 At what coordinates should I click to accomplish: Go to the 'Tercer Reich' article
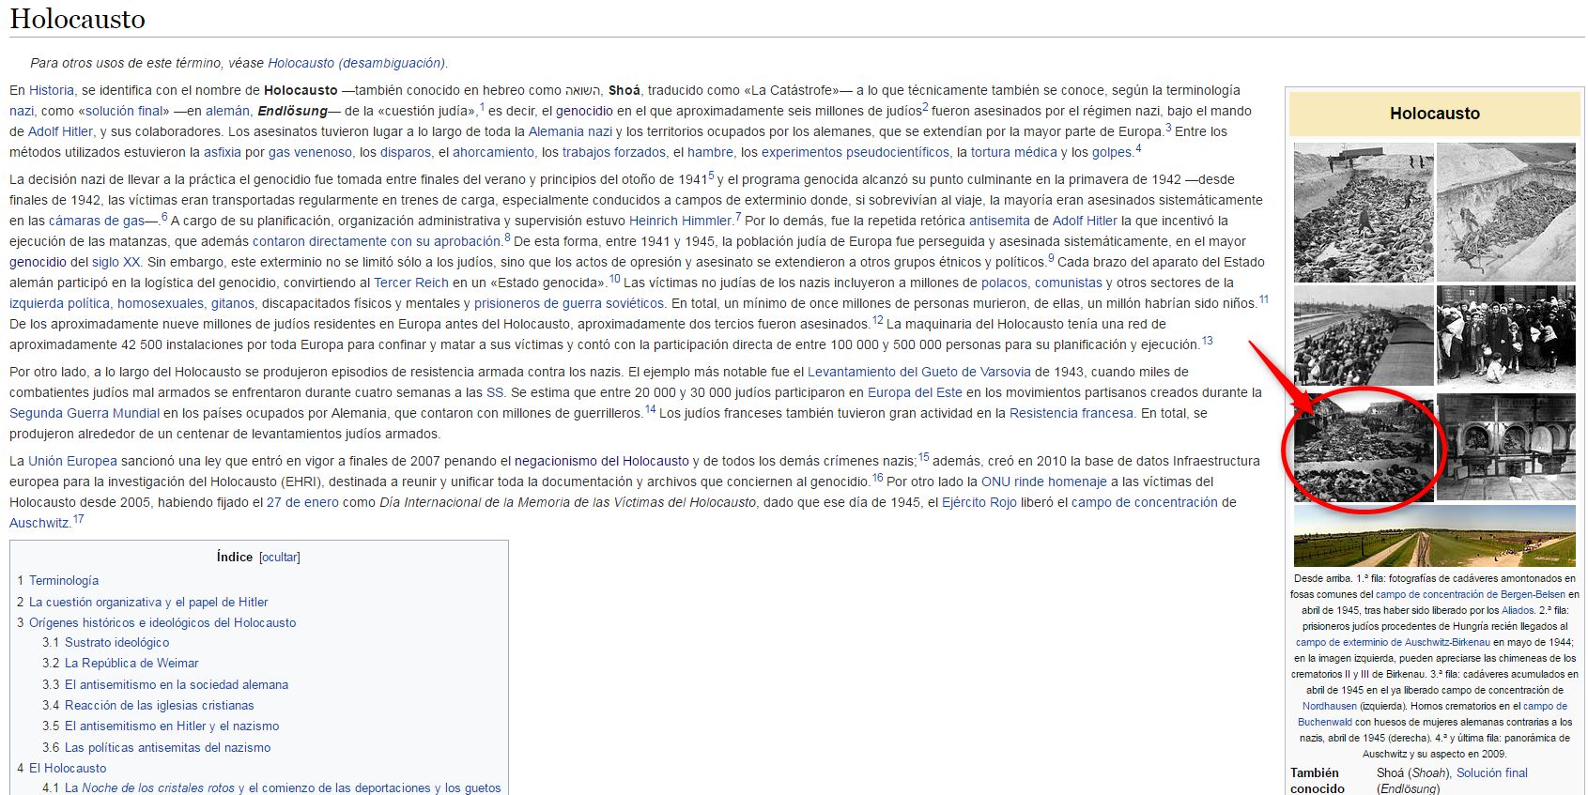[410, 283]
